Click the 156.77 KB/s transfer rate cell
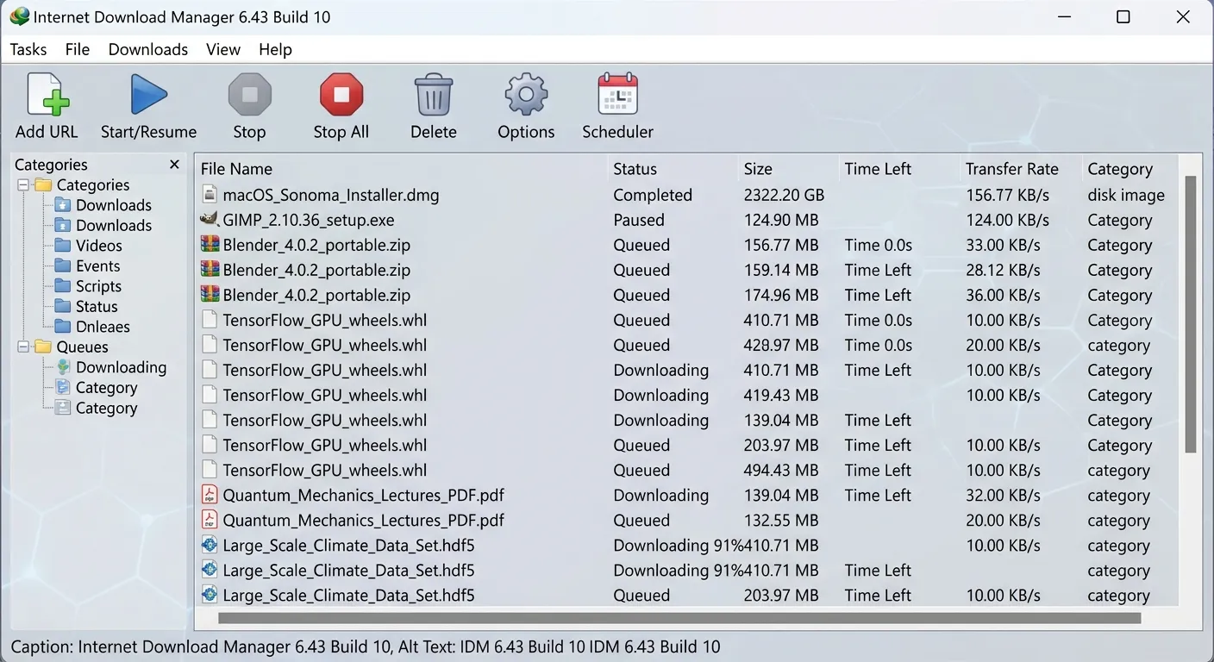This screenshot has height=662, width=1214. pyautogui.click(x=1007, y=195)
